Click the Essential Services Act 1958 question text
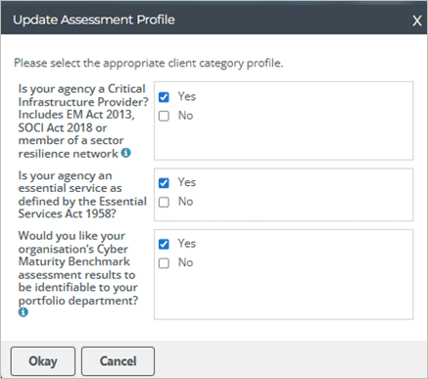The image size is (428, 379). 82,195
